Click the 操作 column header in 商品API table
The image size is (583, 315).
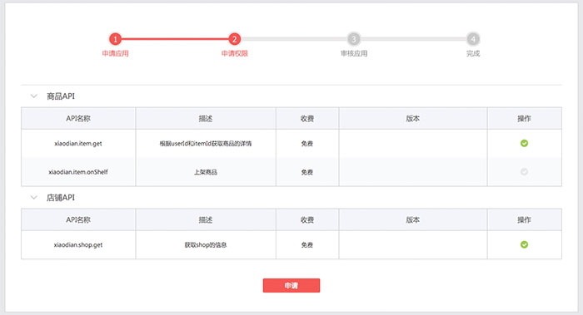click(524, 118)
